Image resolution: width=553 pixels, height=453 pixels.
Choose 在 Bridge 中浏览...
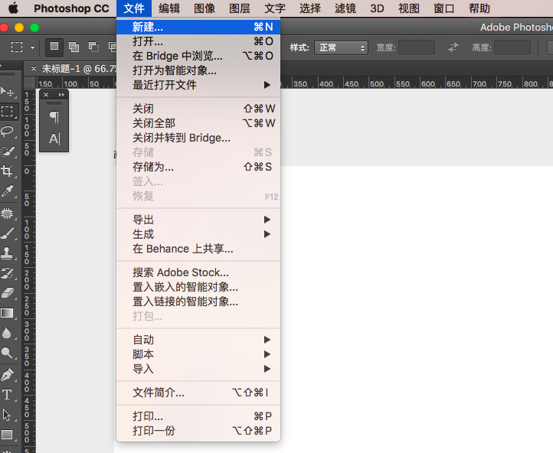[198, 56]
